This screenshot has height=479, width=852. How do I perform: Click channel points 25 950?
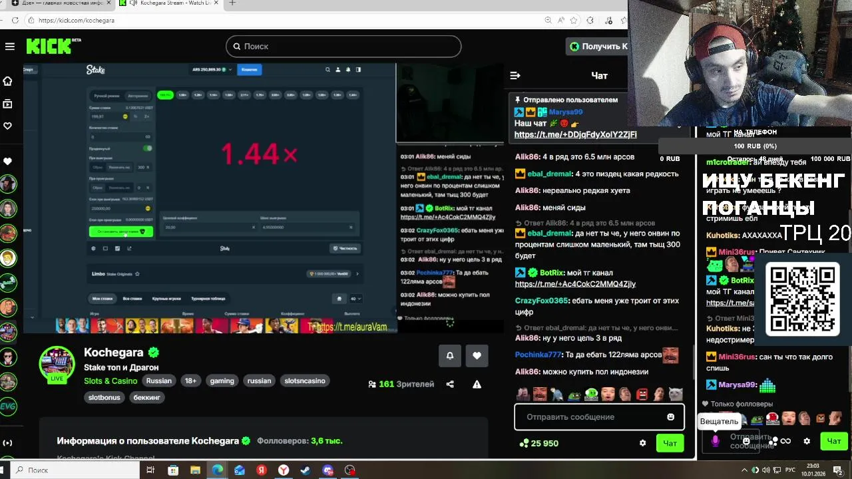tap(539, 443)
